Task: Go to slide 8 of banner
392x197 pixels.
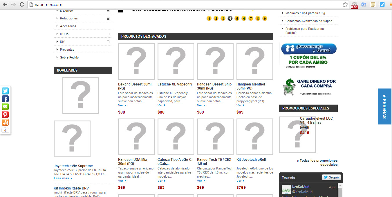Action: click(258, 19)
